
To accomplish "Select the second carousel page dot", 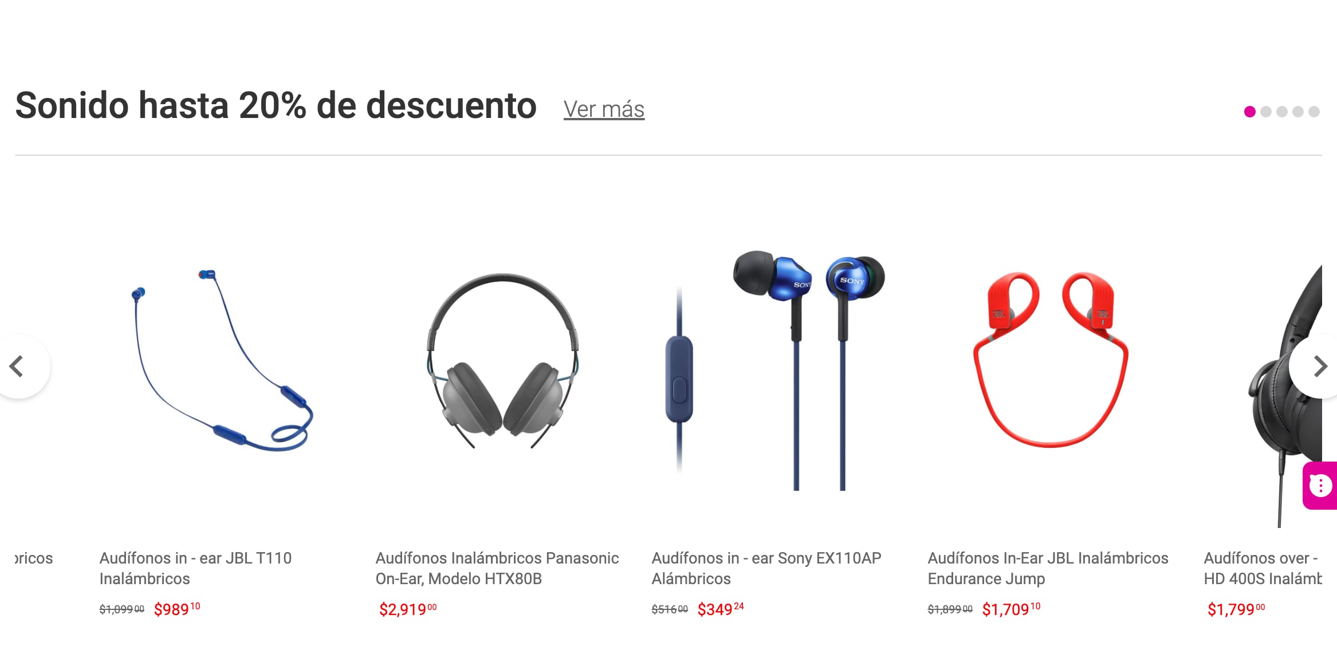I will pyautogui.click(x=1266, y=112).
